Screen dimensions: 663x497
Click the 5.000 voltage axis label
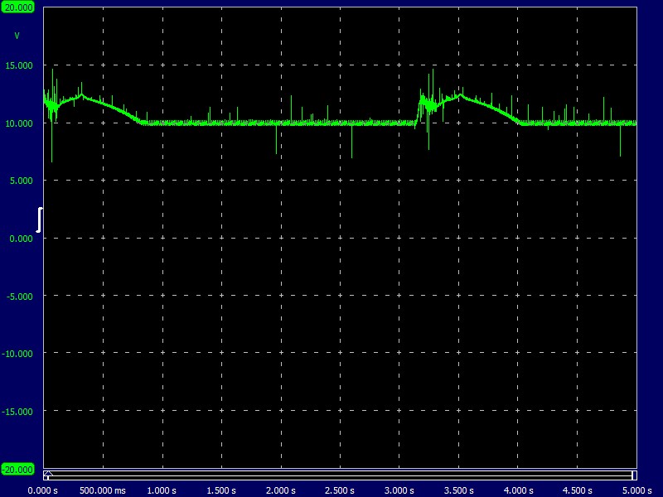(22, 181)
